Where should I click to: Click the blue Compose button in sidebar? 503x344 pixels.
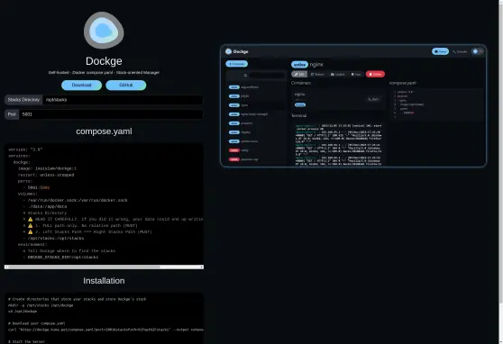[x=237, y=64]
